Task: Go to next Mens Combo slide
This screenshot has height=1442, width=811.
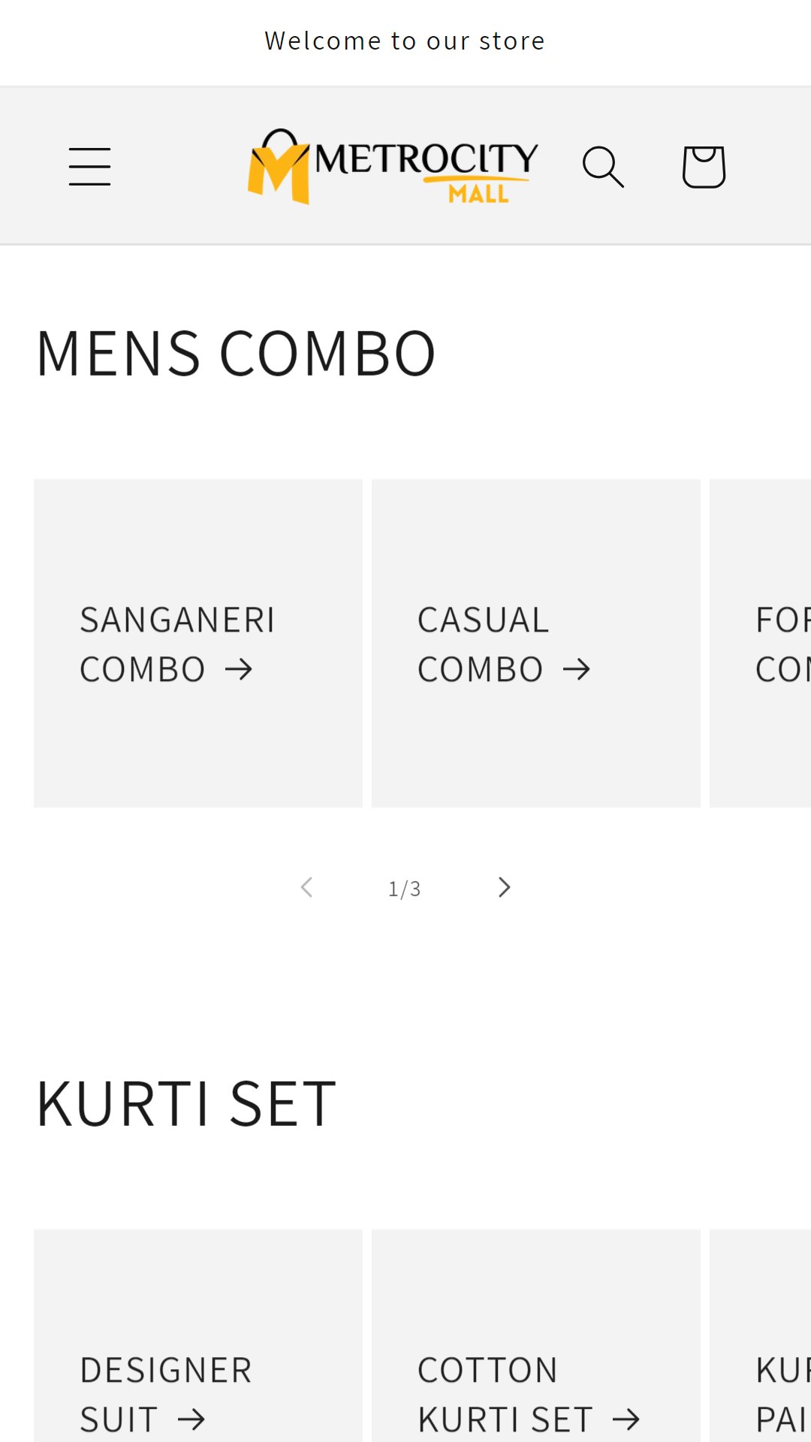Action: [504, 888]
